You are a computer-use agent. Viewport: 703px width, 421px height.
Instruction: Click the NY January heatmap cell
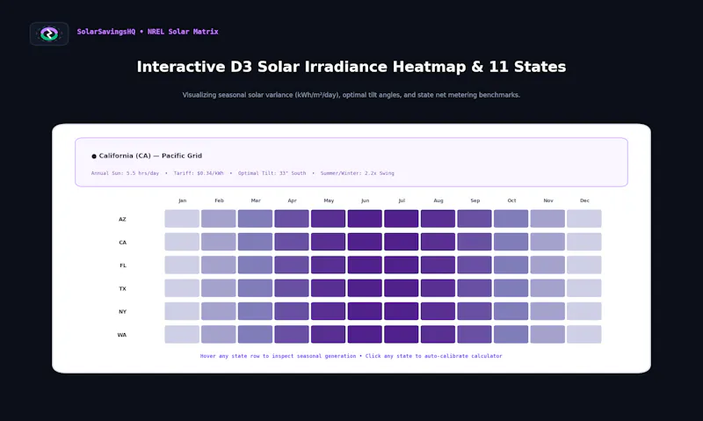[x=182, y=311]
